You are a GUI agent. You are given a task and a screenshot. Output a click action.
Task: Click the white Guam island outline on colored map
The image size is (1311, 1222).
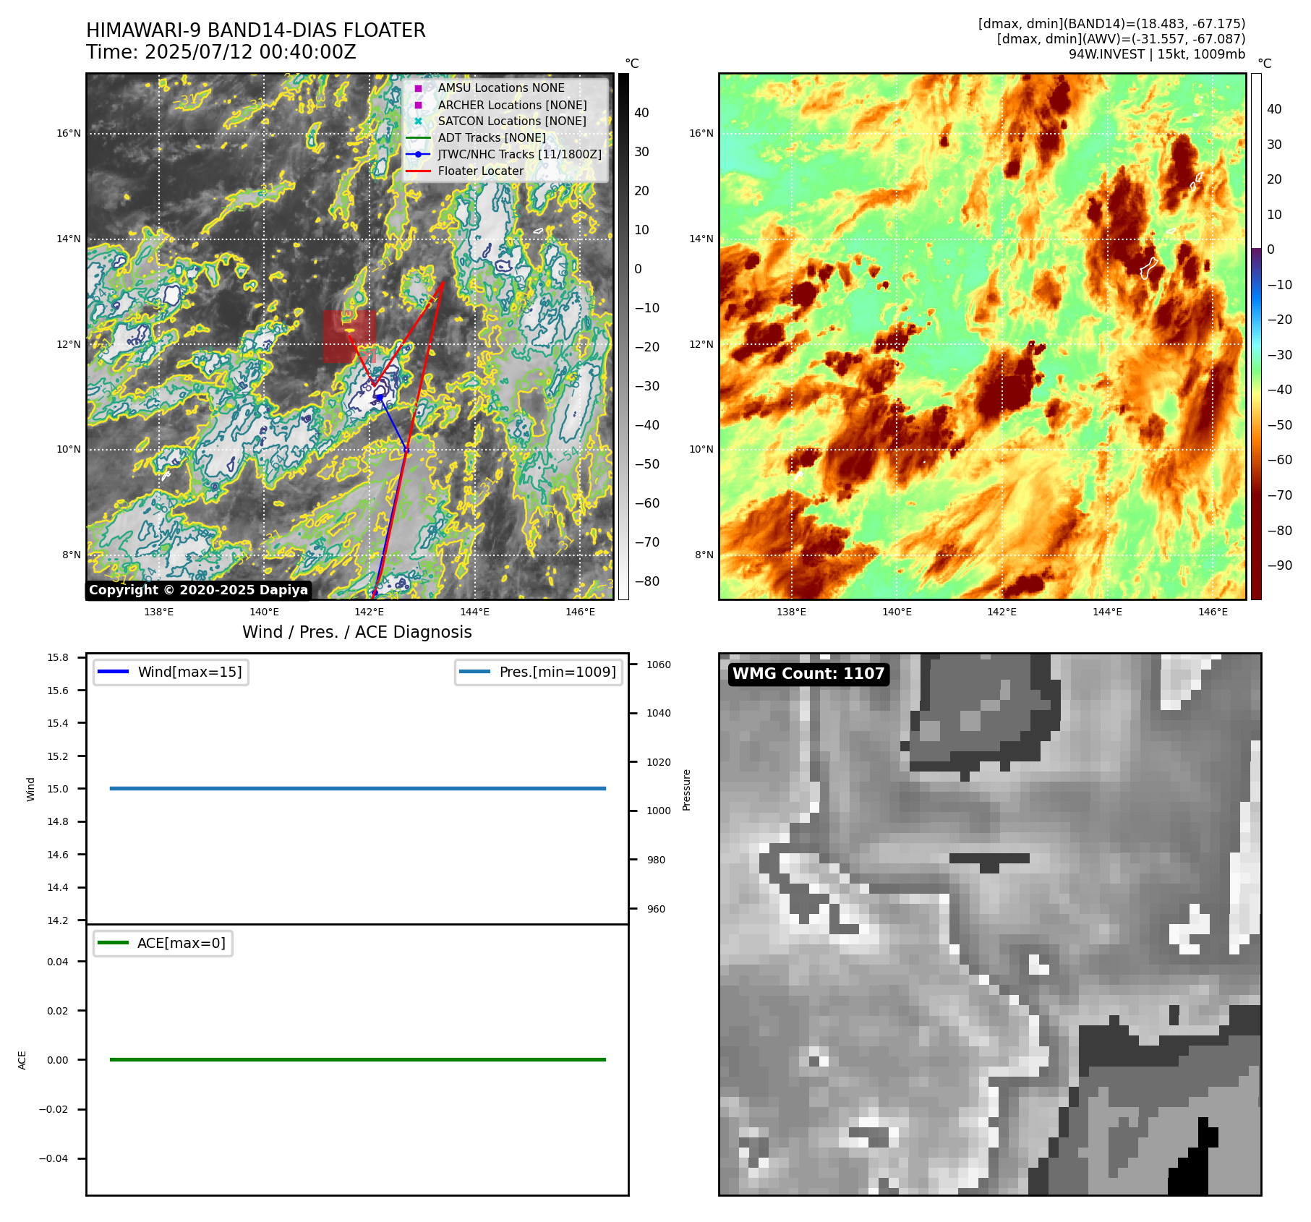[x=1148, y=268]
